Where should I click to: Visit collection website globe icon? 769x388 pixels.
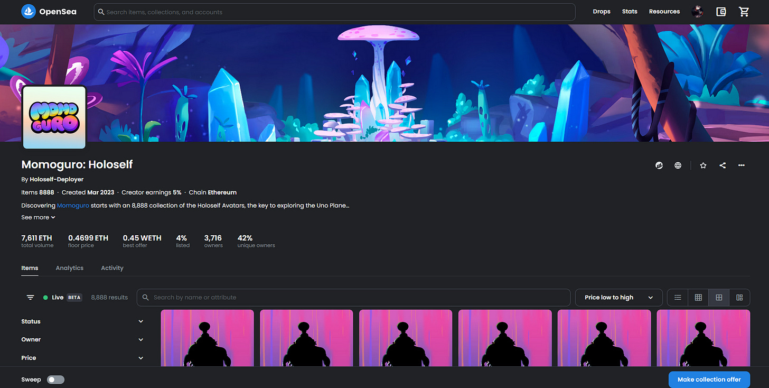(678, 165)
